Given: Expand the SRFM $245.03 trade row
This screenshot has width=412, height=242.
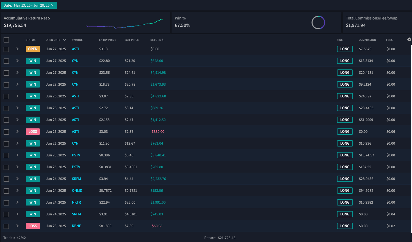Looking at the screenshot, I should point(17,214).
